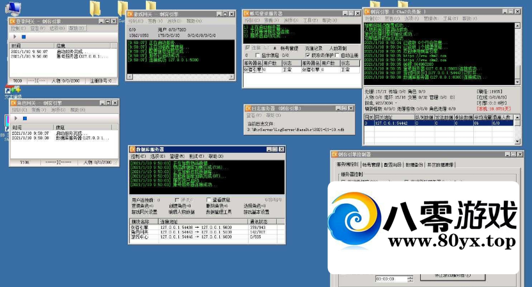Image resolution: width=532 pixels, height=287 pixels.
Task: Click the CK title icon of 游戏网关 window
Action: [130, 14]
